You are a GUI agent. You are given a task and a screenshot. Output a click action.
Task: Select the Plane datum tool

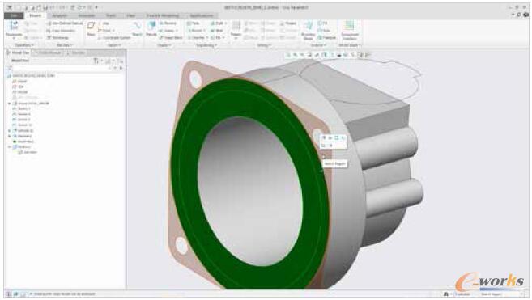(x=91, y=28)
